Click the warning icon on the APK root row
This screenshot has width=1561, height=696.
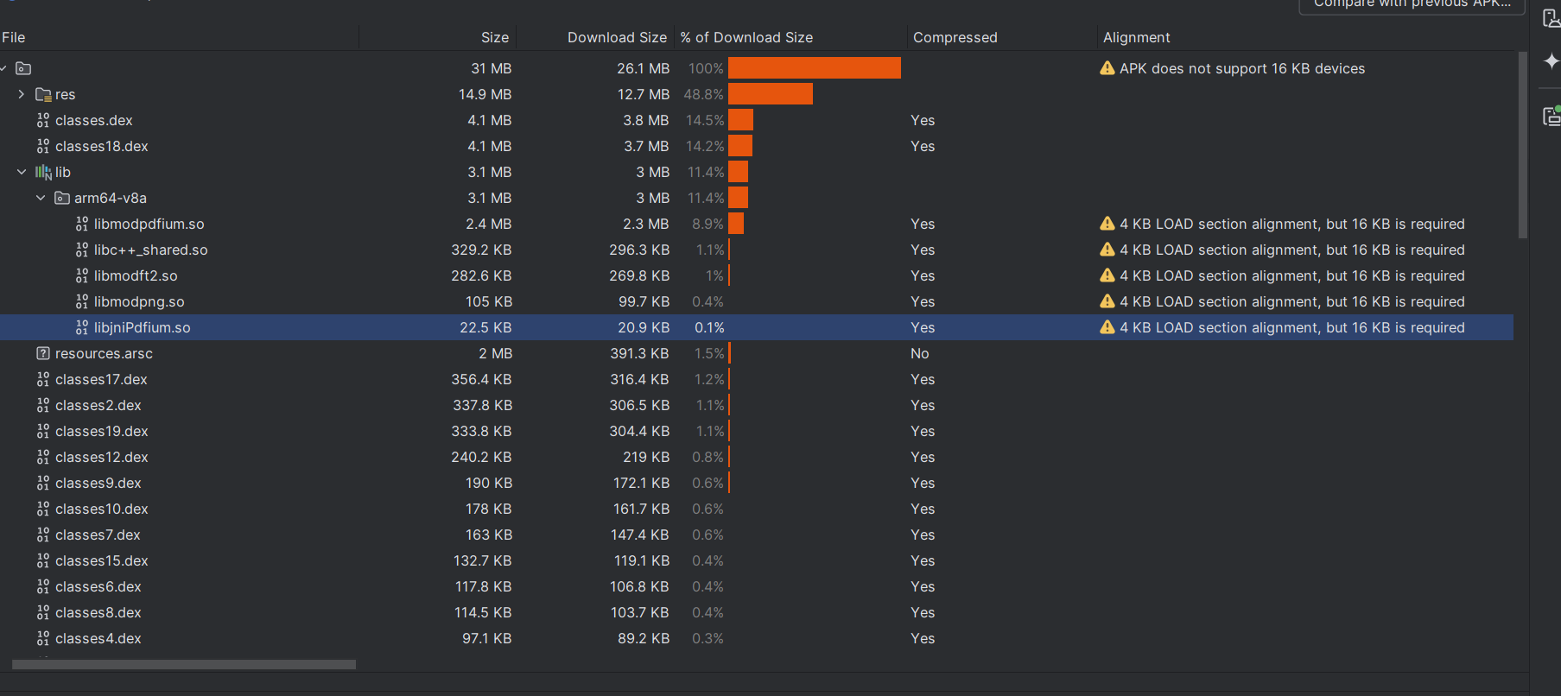(x=1107, y=68)
